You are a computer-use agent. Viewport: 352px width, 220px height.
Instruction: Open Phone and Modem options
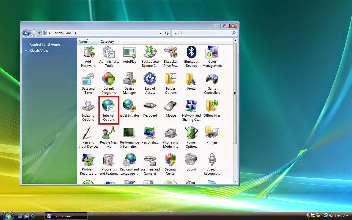pyautogui.click(x=171, y=138)
